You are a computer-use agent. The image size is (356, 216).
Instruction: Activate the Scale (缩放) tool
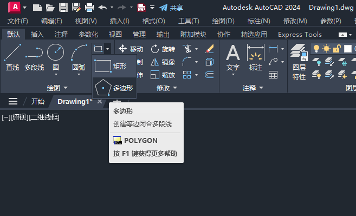coord(163,75)
